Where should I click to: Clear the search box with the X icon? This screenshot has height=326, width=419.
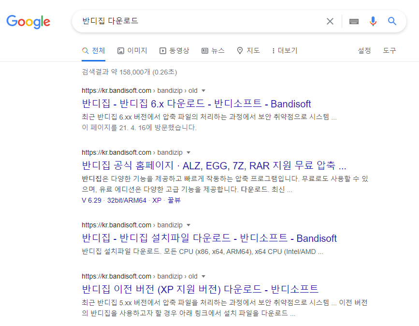[x=330, y=21]
